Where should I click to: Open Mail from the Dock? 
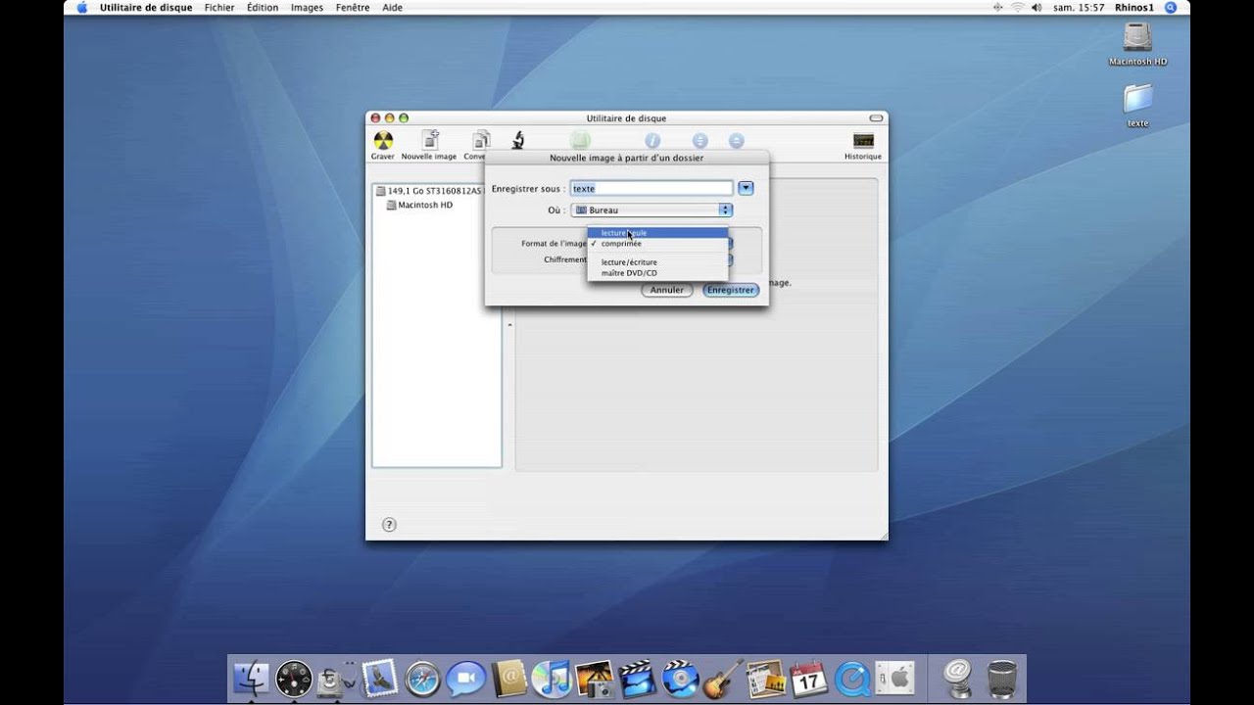tap(379, 678)
